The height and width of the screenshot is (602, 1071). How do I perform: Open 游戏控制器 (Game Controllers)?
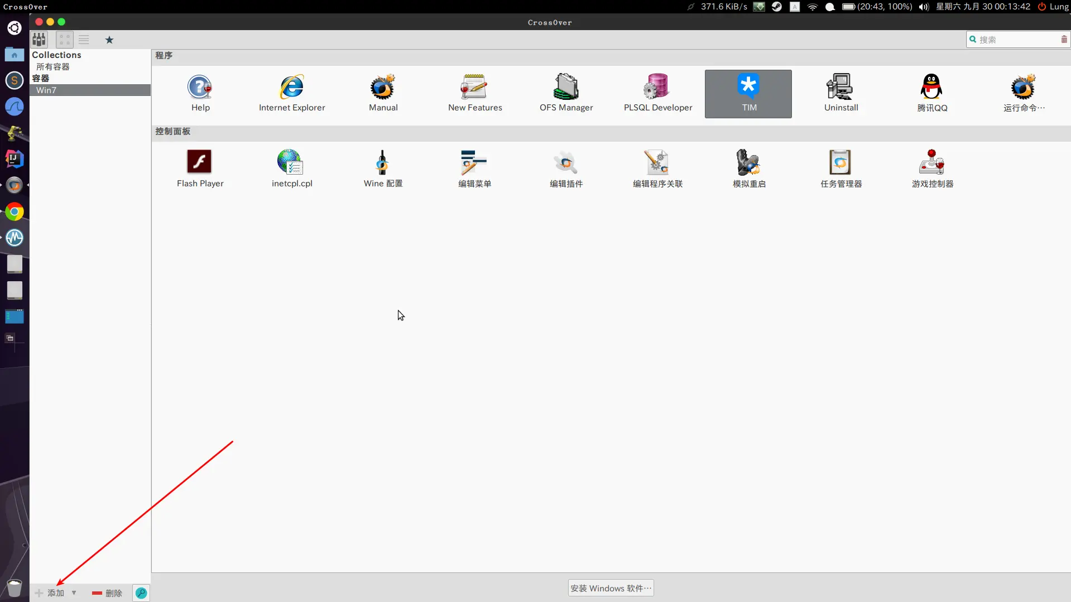coord(932,169)
